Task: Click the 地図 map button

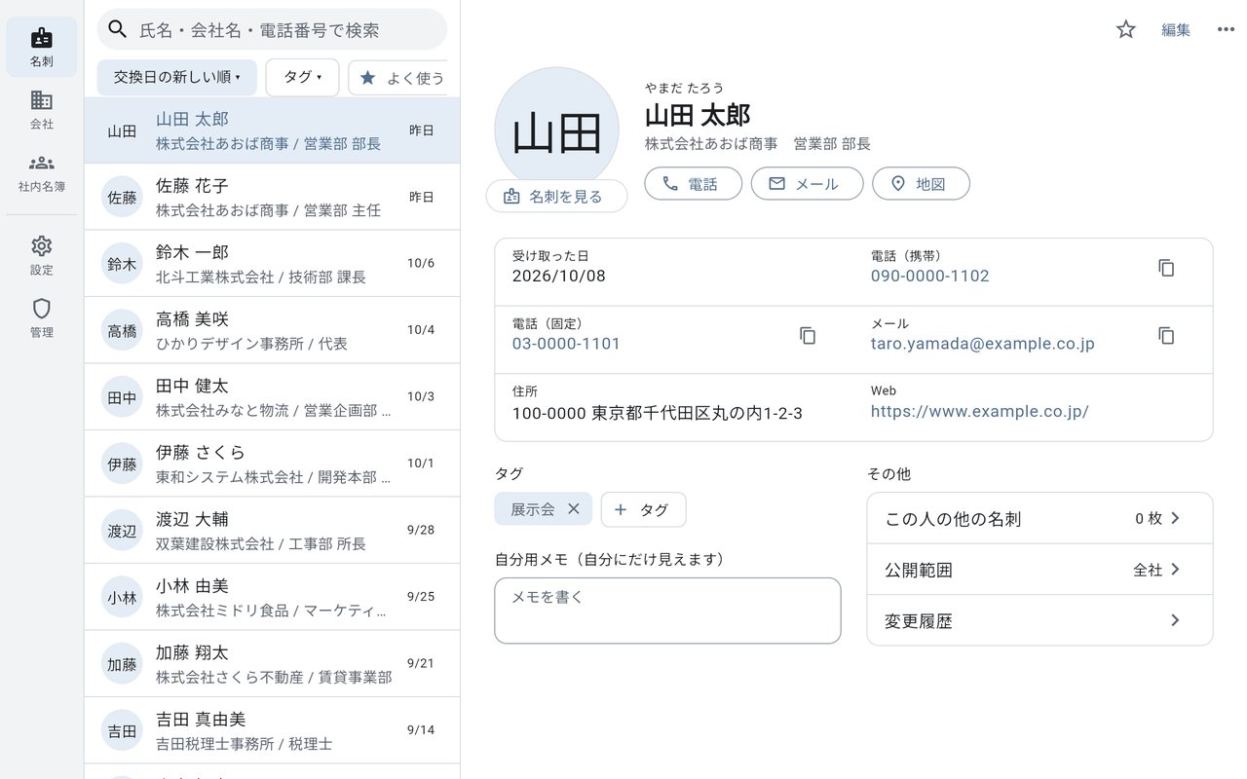Action: tap(921, 183)
